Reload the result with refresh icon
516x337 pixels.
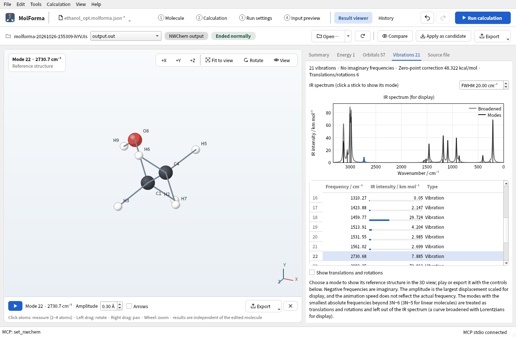coord(363,36)
